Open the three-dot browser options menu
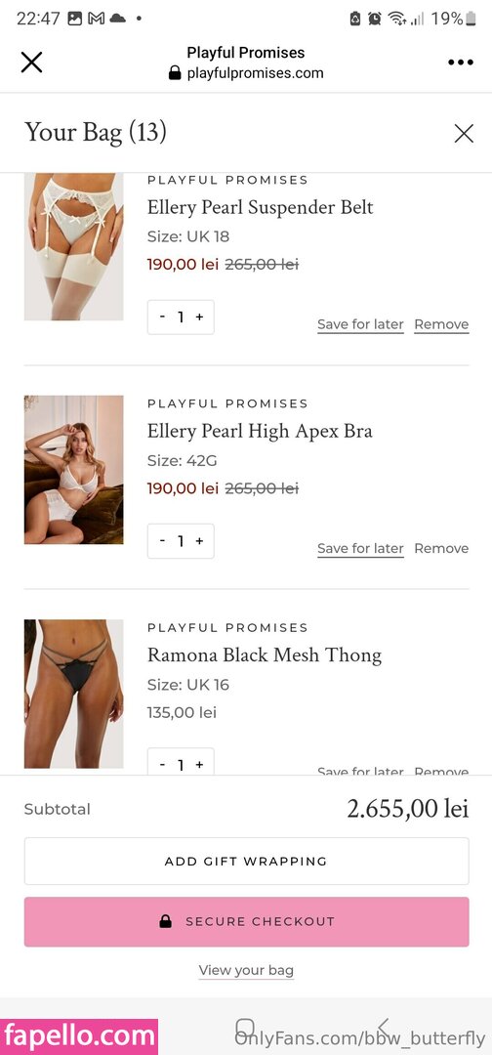492x1055 pixels. pyautogui.click(x=461, y=63)
